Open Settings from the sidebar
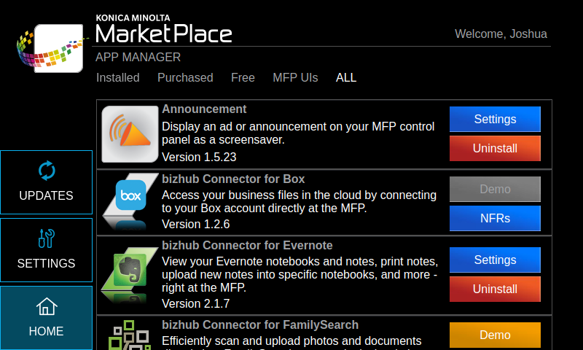Image resolution: width=583 pixels, height=350 pixels. pos(47,250)
